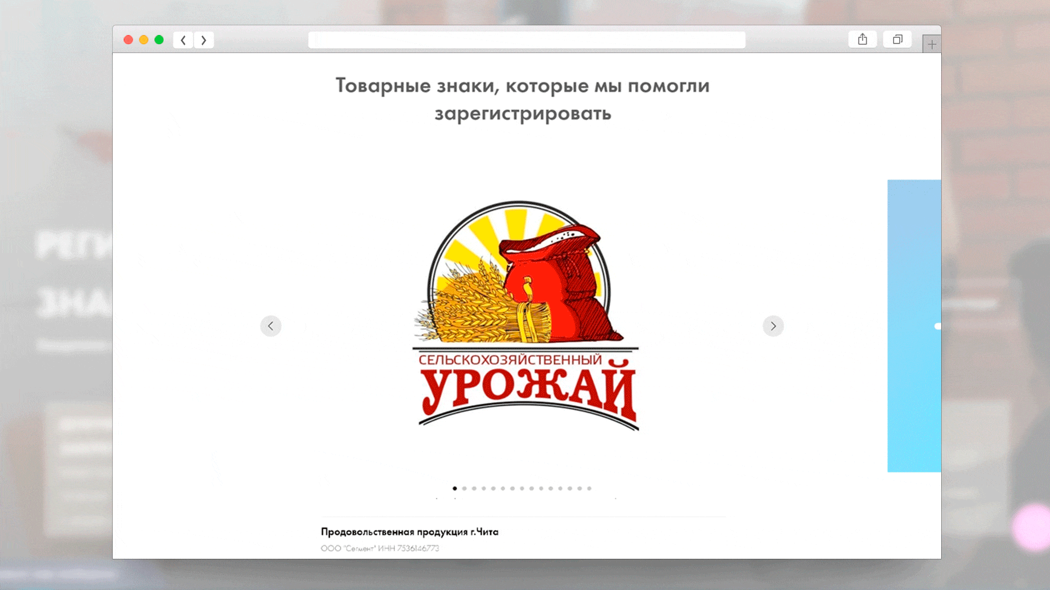The height and width of the screenshot is (590, 1050).
Task: Go forward with the browser forward arrow
Action: tap(204, 40)
